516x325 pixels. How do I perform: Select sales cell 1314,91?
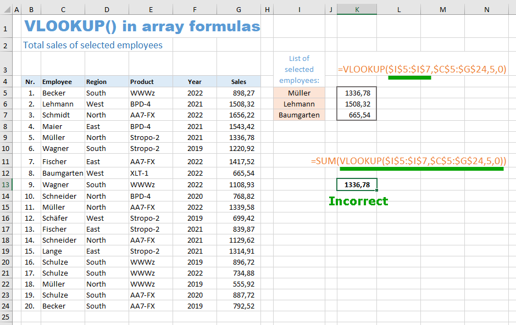coord(238,251)
